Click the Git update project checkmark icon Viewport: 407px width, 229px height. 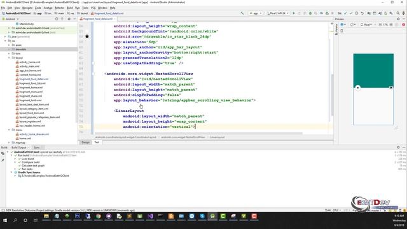coord(345,13)
